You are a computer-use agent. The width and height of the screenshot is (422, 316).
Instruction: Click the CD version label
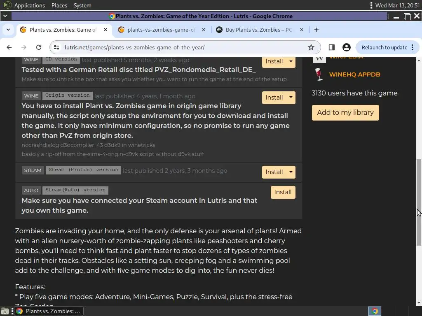tap(61, 60)
